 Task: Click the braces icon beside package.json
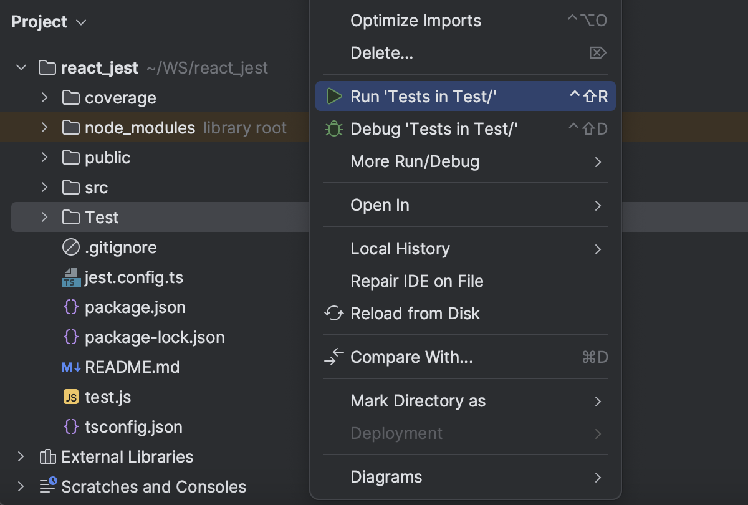[70, 307]
